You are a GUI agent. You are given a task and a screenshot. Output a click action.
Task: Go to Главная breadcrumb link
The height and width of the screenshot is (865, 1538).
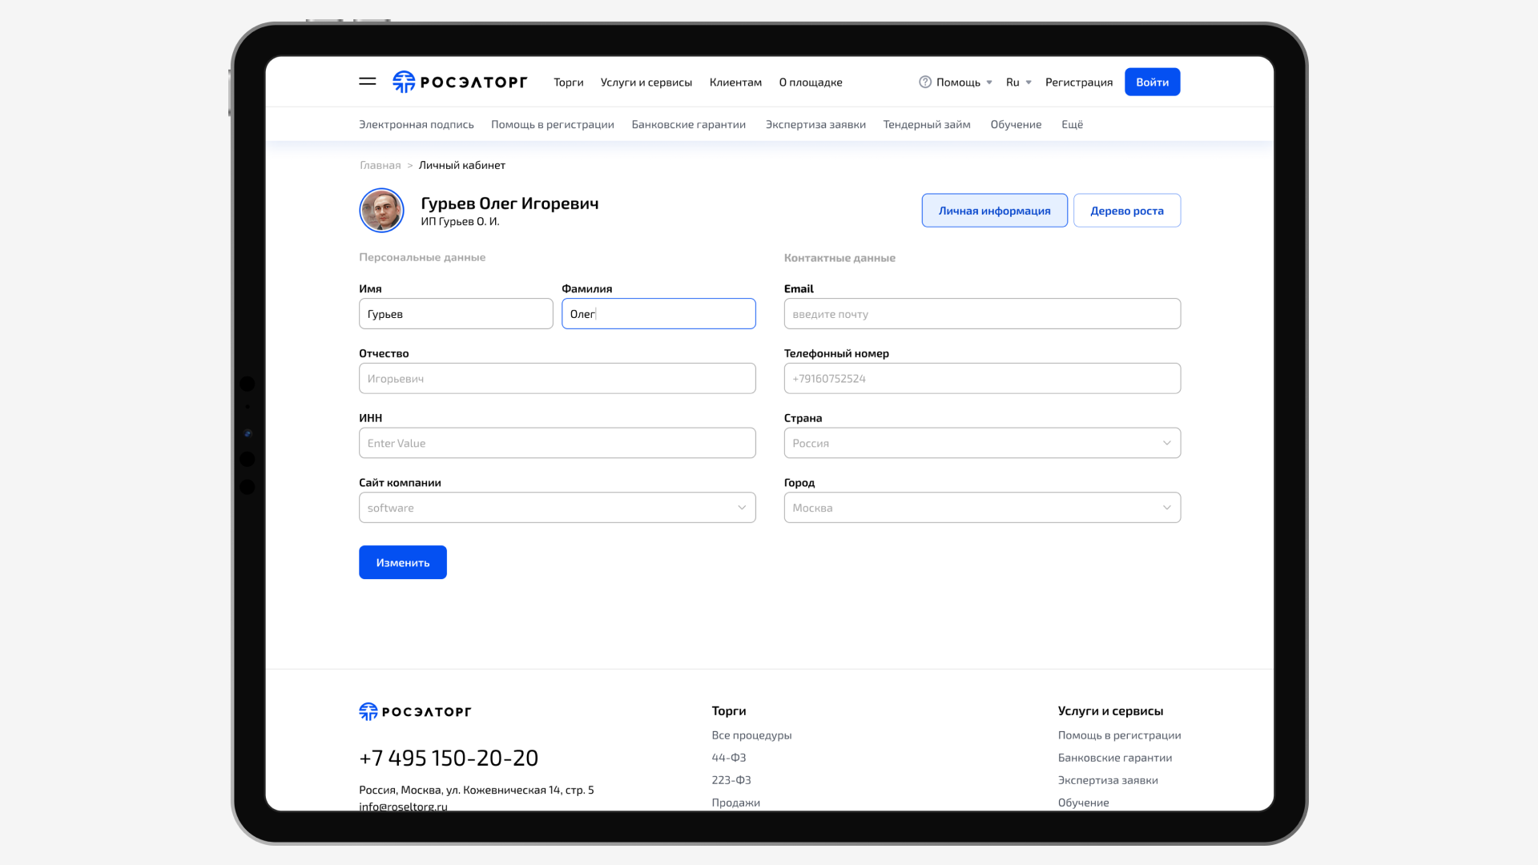coord(380,165)
